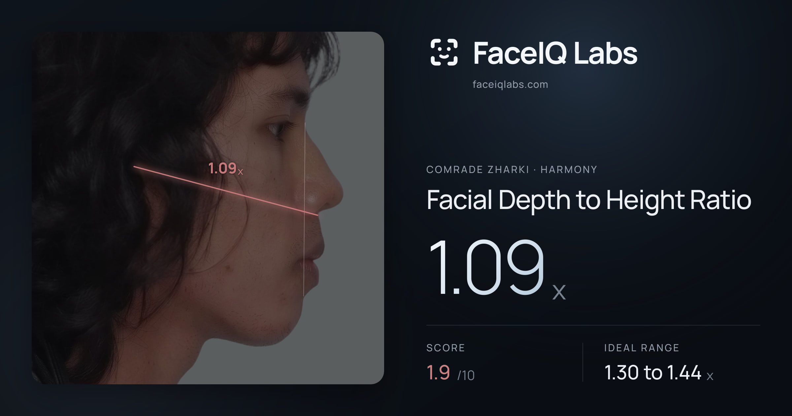The height and width of the screenshot is (416, 792).
Task: Click the IDEAL RANGE label
Action: (642, 348)
